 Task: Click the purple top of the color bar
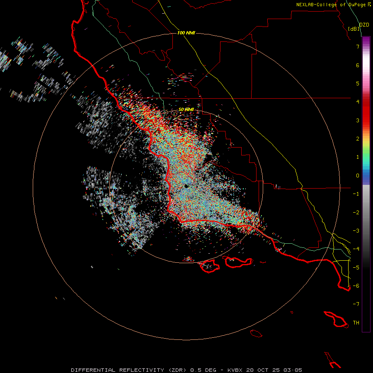point(366,41)
